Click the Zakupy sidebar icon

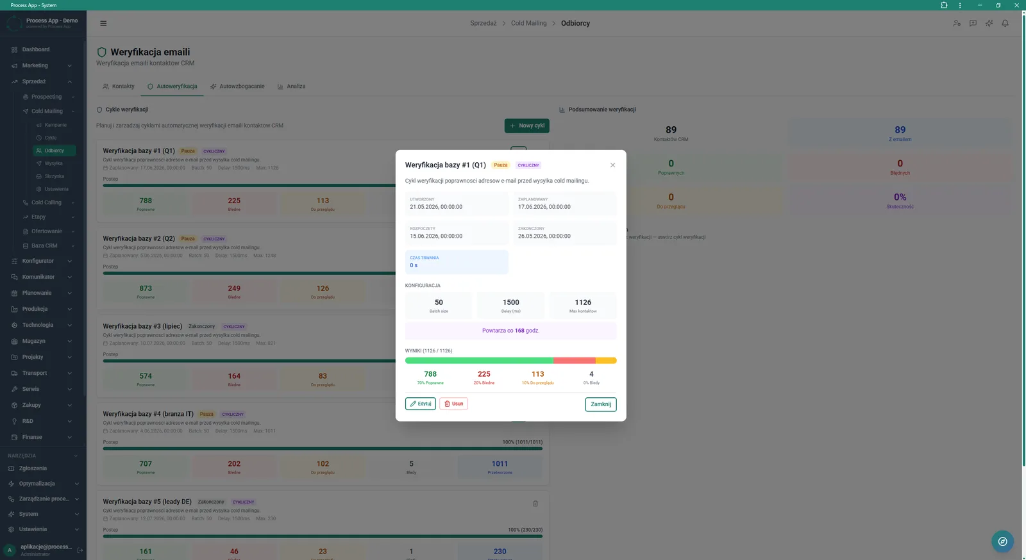(x=14, y=405)
